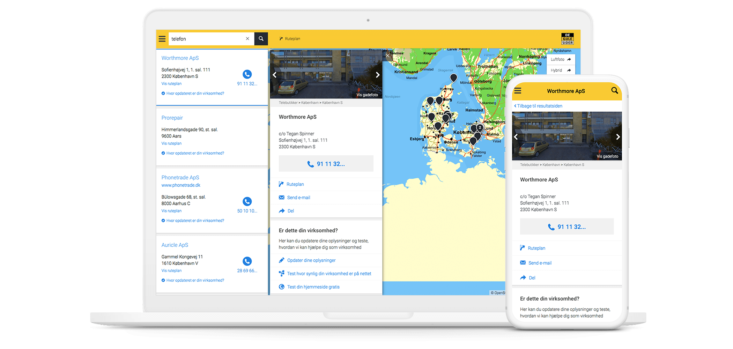Open Ruteplan in the top yellow bar
The width and height of the screenshot is (733, 349).
tap(290, 39)
